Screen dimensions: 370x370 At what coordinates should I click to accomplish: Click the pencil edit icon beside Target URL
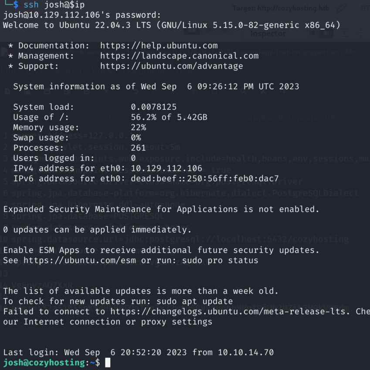(341, 8)
